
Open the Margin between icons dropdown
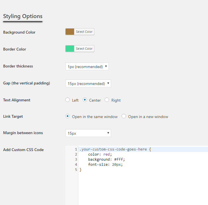88,133
